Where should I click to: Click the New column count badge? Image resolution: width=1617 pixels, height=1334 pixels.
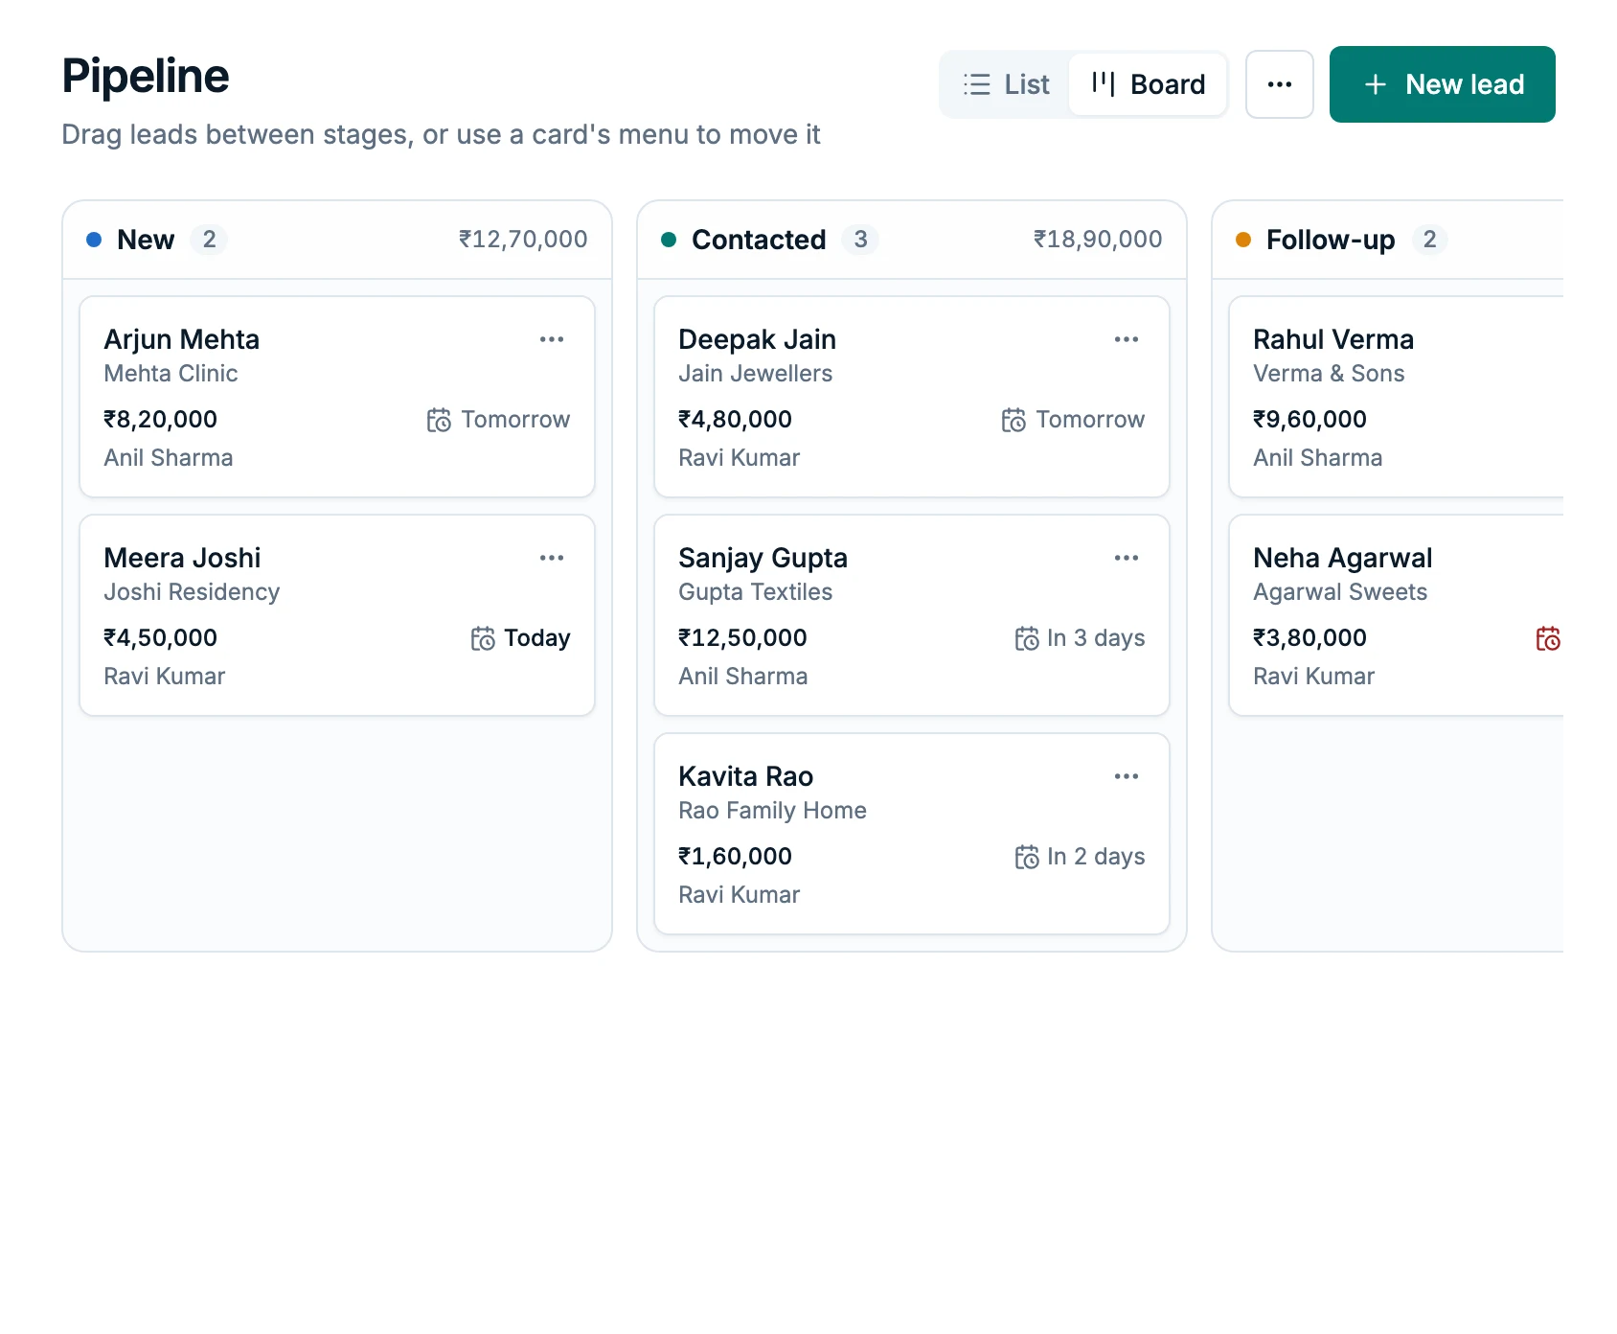click(x=209, y=240)
